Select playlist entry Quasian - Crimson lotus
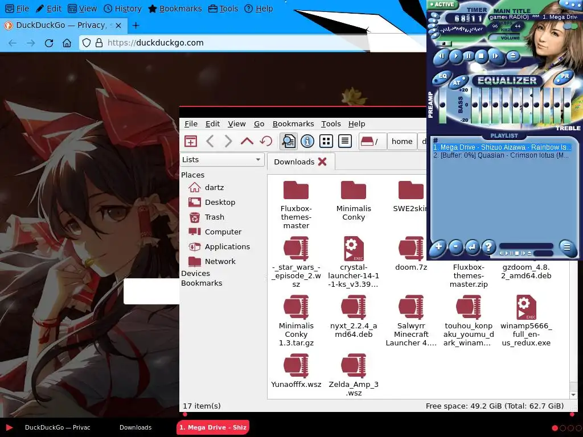 [500, 155]
